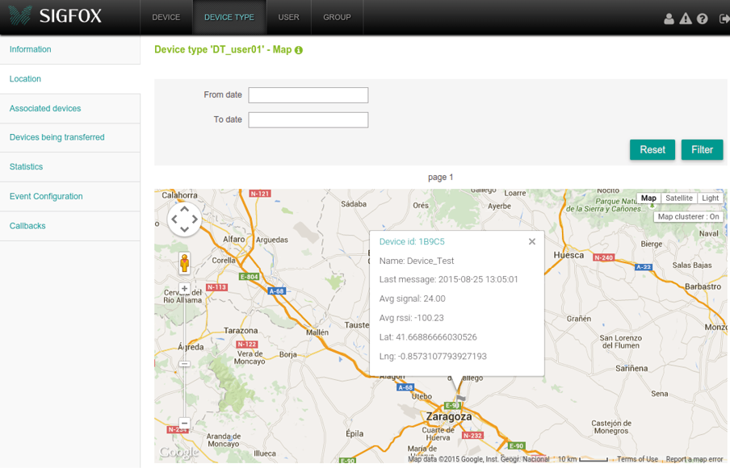Zoom out with the map minus button
This screenshot has width=730, height=468.
pos(184,424)
